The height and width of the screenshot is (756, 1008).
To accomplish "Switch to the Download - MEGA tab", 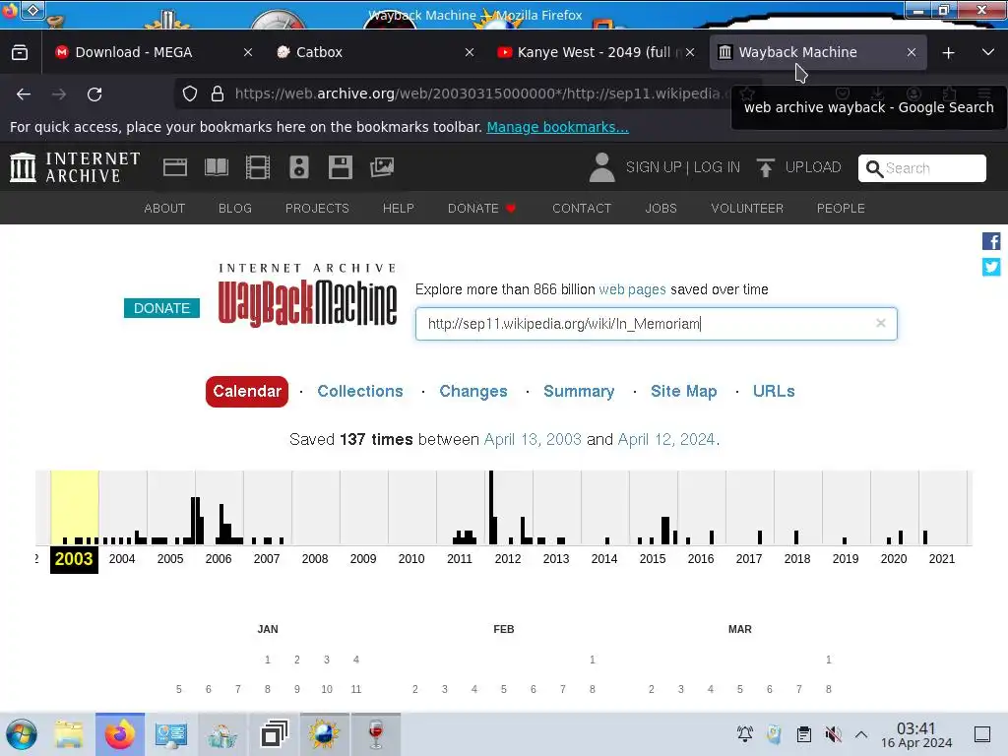I will pos(153,52).
